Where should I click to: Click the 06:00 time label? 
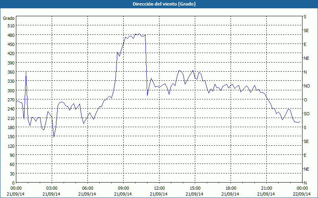coord(87,188)
